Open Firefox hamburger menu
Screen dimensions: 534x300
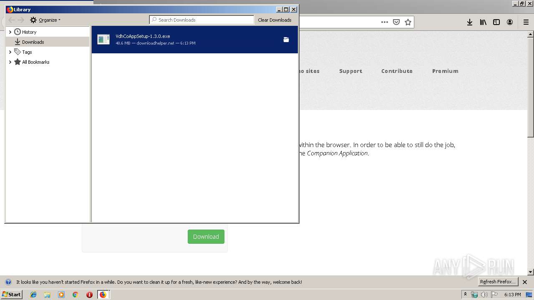coord(526,22)
